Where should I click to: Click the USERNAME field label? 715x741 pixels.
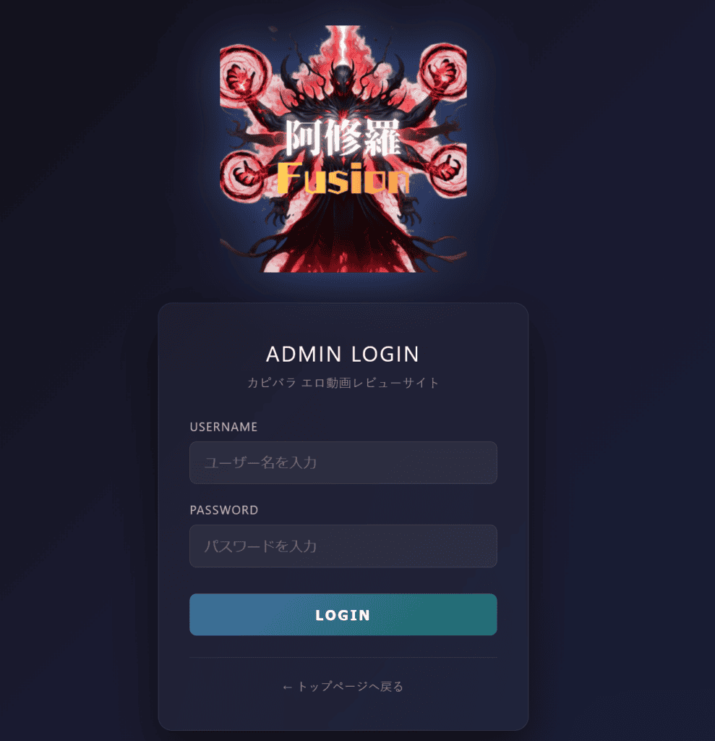pyautogui.click(x=224, y=427)
